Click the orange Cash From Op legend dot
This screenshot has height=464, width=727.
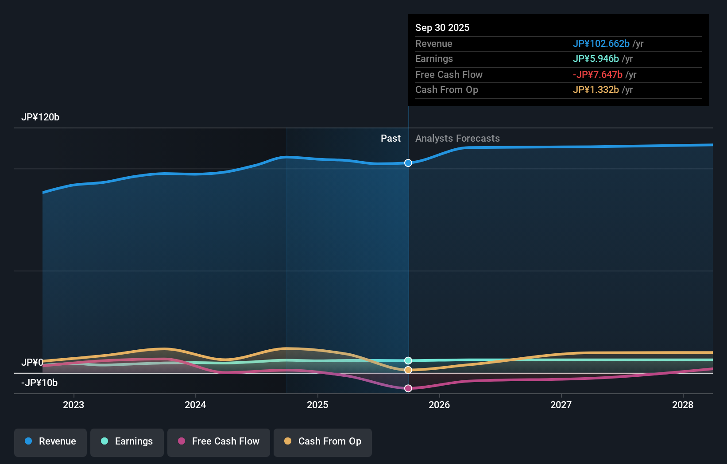coord(288,441)
